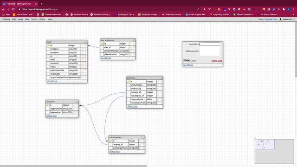Screen dimensions: 297x167
Task: Edit the lastName field pencil icon
Action: [83, 52]
